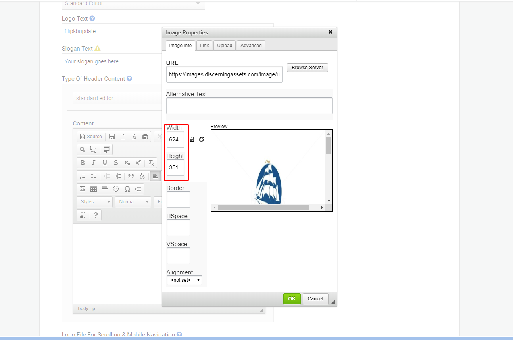The width and height of the screenshot is (513, 340).
Task: Insert a Horizontal Line in the editor
Action: (105, 189)
